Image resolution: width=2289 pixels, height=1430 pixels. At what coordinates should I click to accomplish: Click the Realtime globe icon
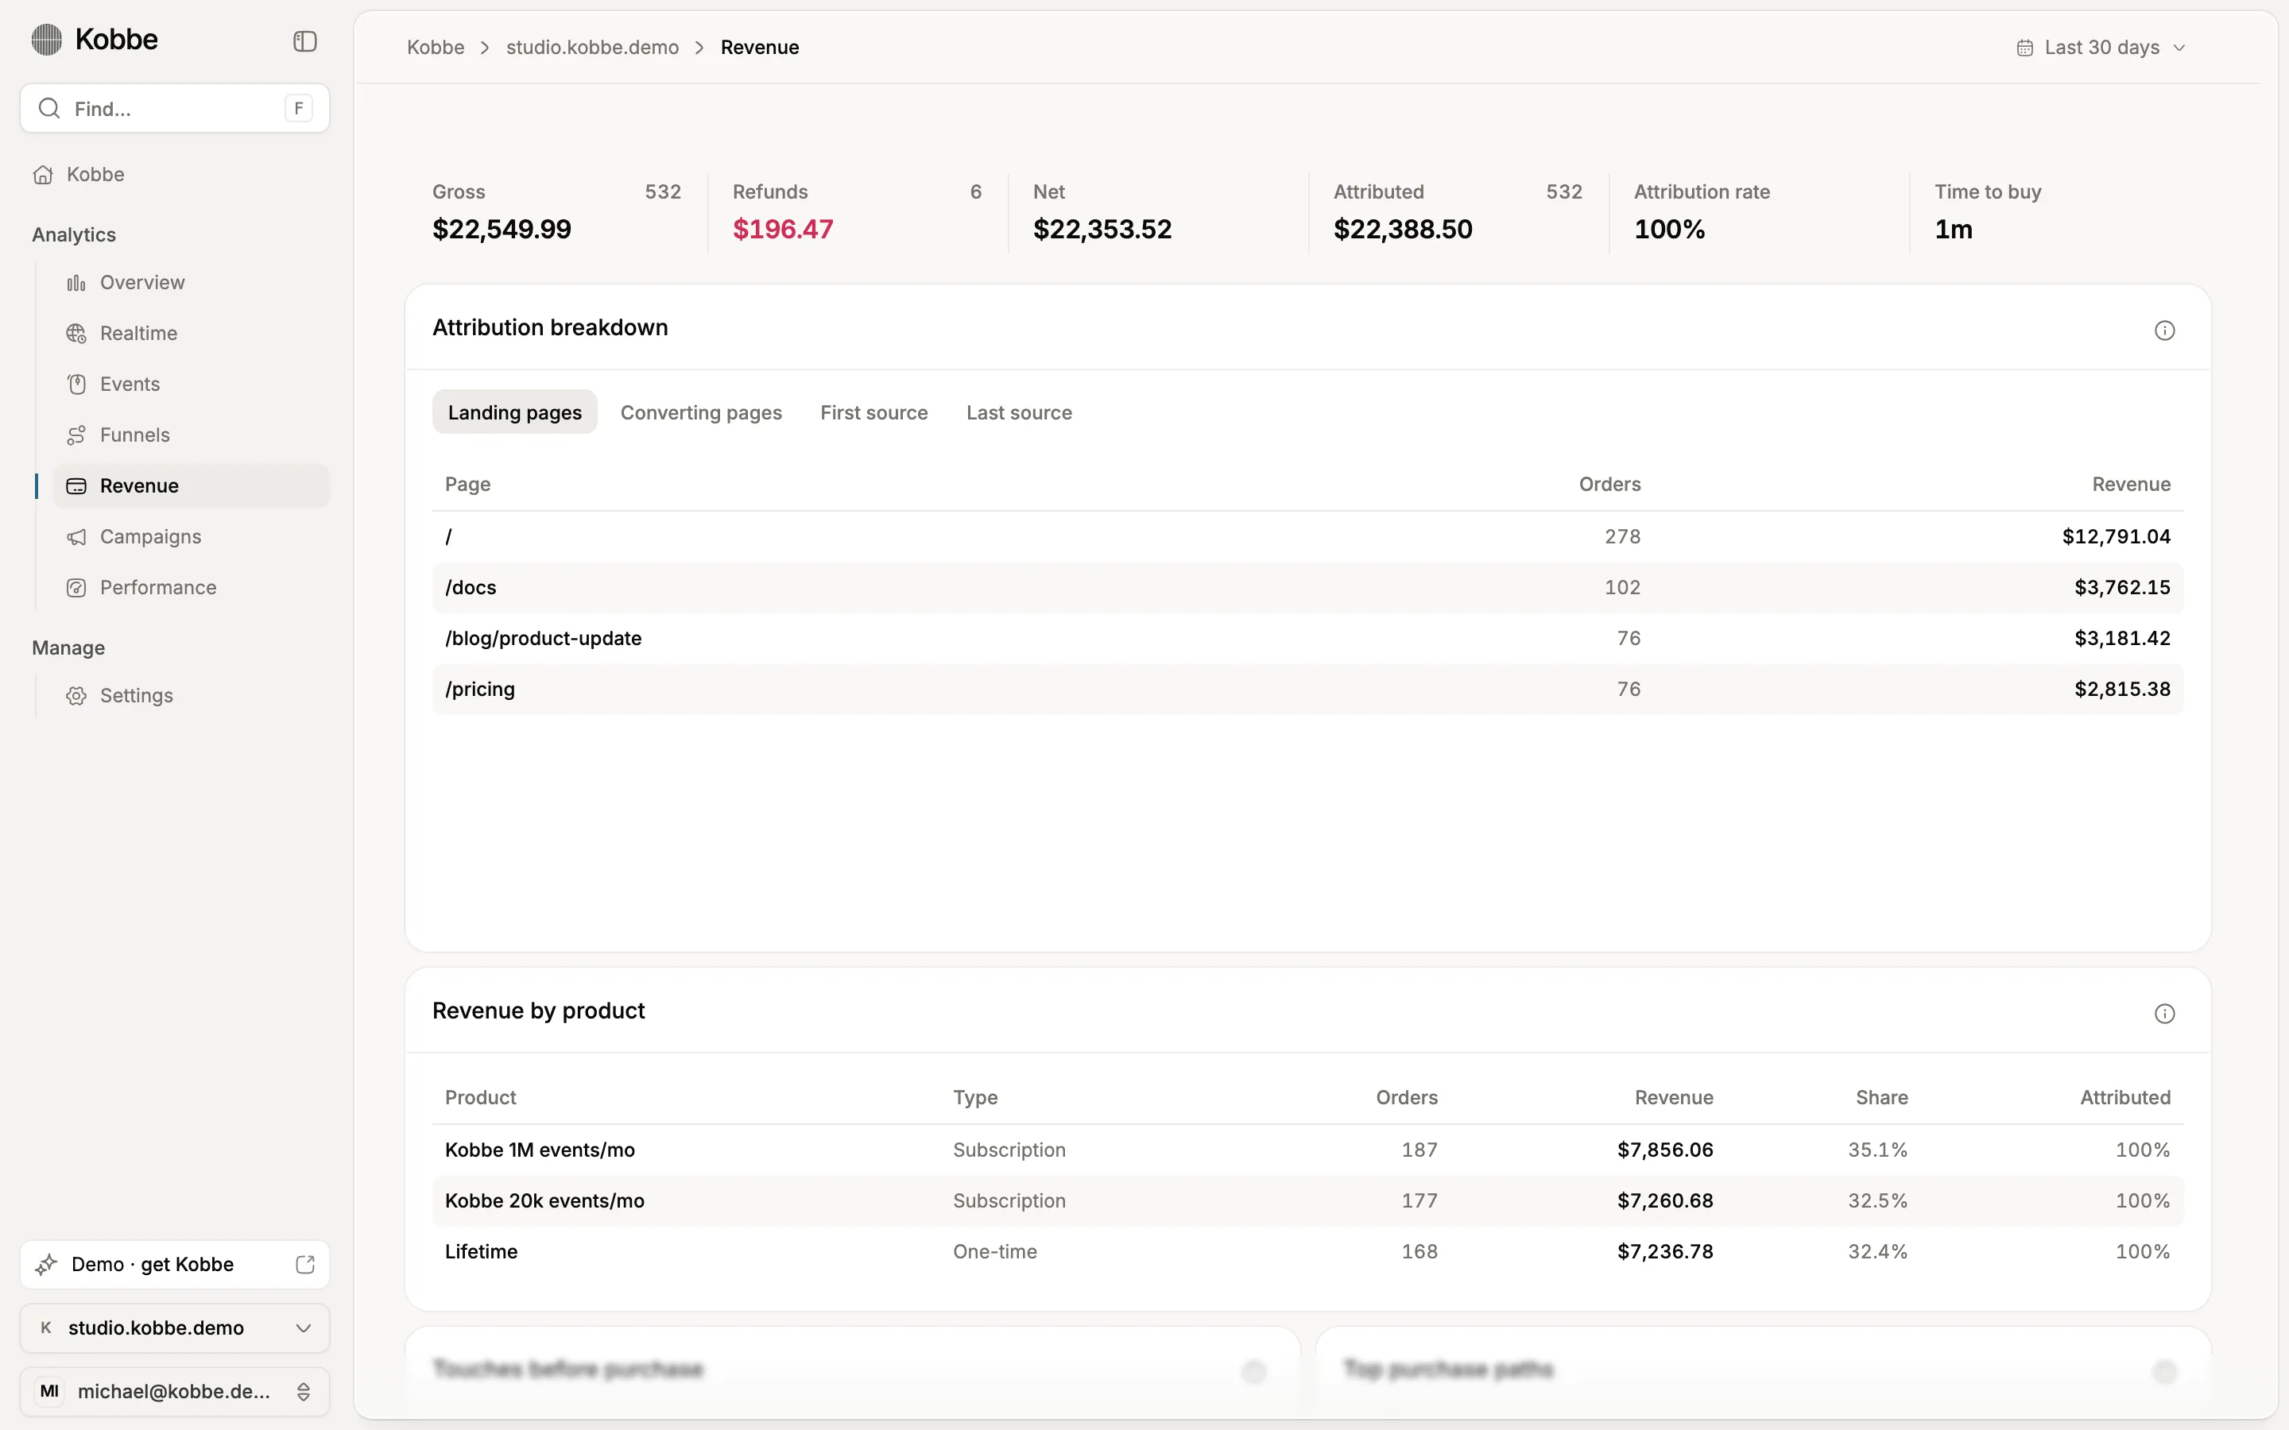pyautogui.click(x=76, y=334)
